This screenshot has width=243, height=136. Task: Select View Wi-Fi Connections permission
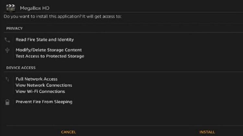pyautogui.click(x=40, y=91)
